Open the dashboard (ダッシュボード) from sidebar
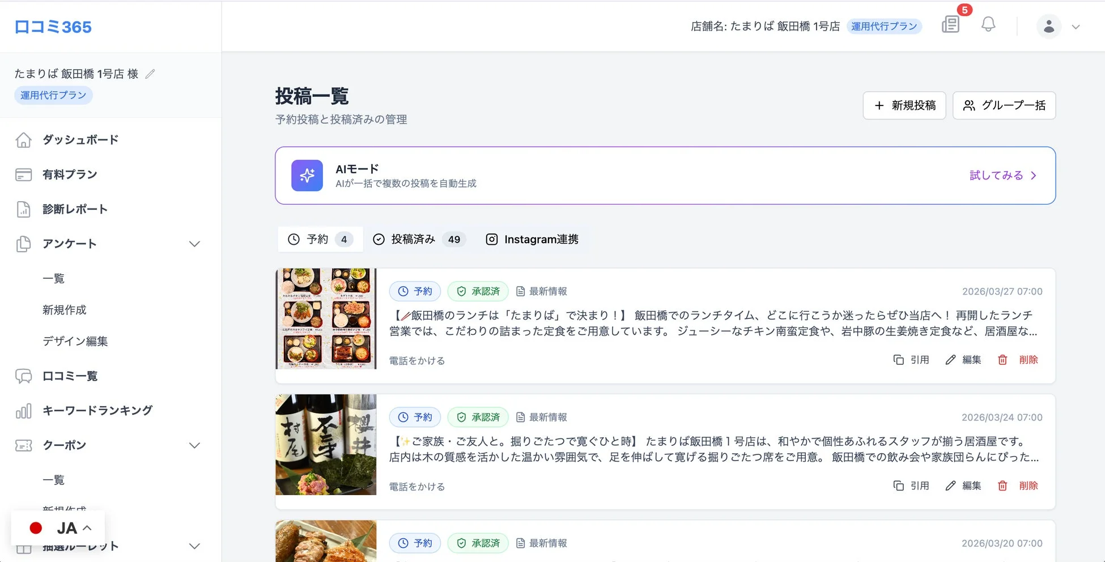This screenshot has height=562, width=1105. (79, 139)
